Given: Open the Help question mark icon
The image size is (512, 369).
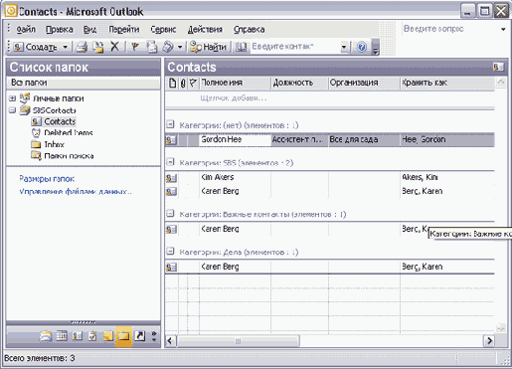Looking at the screenshot, I should point(362,47).
